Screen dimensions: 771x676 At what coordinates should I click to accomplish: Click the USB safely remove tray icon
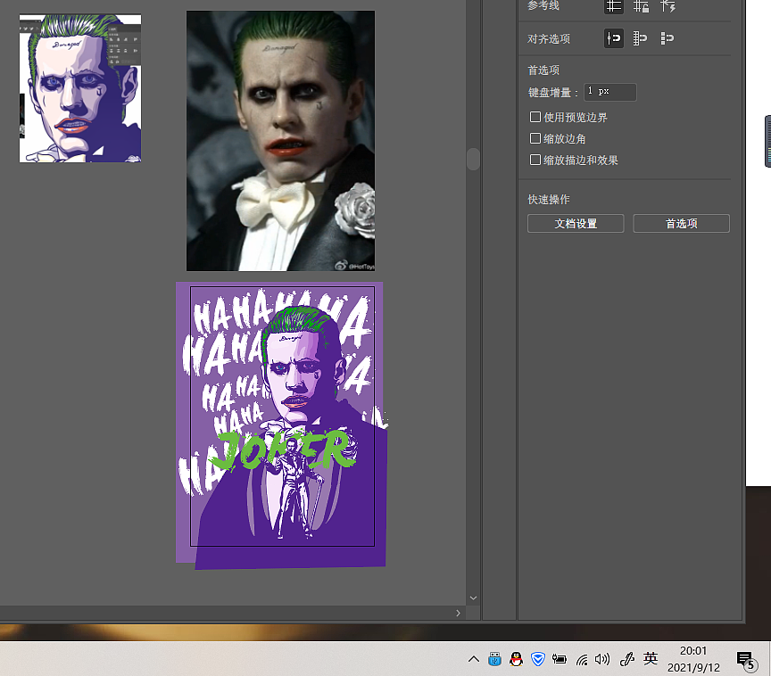[494, 659]
